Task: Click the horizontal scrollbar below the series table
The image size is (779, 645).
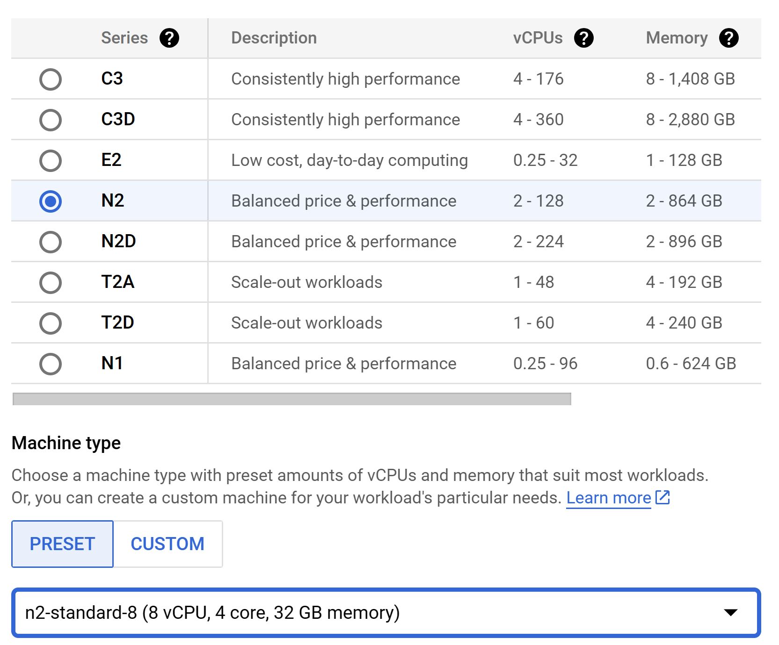Action: (291, 399)
